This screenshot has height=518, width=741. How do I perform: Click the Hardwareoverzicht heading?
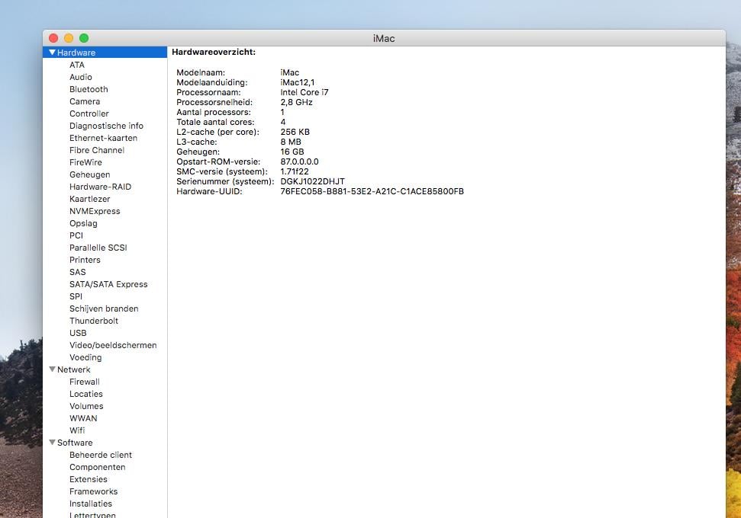click(x=214, y=52)
